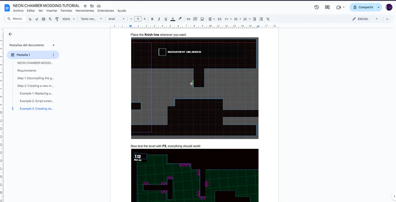Open the Arial font dropdown
Image resolution: width=396 pixels, height=202 pixels.
(x=117, y=19)
